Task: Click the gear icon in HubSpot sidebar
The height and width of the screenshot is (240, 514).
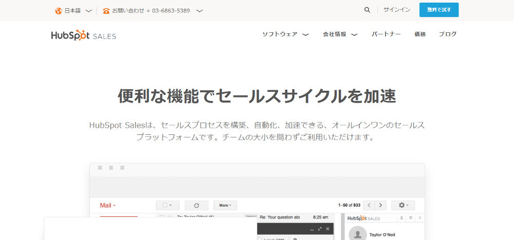Action: pos(410,218)
